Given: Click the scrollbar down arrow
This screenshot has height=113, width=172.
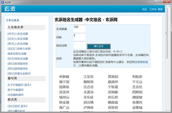Looking at the screenshot, I should point(166,110).
